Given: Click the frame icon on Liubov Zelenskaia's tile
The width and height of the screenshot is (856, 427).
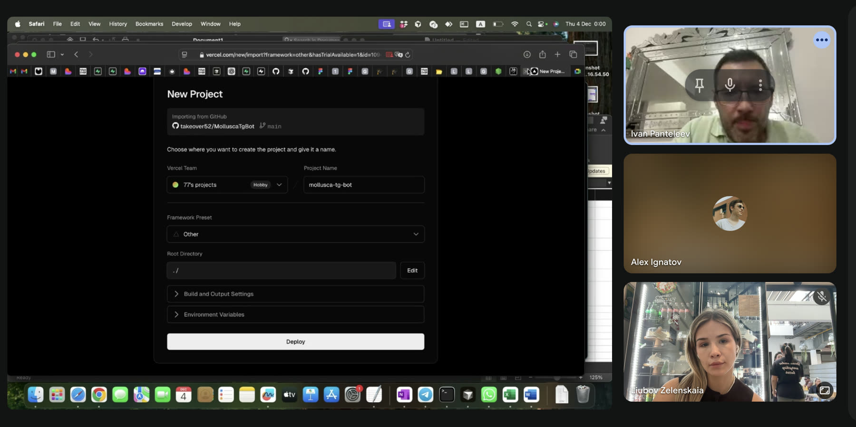Looking at the screenshot, I should coord(825,390).
